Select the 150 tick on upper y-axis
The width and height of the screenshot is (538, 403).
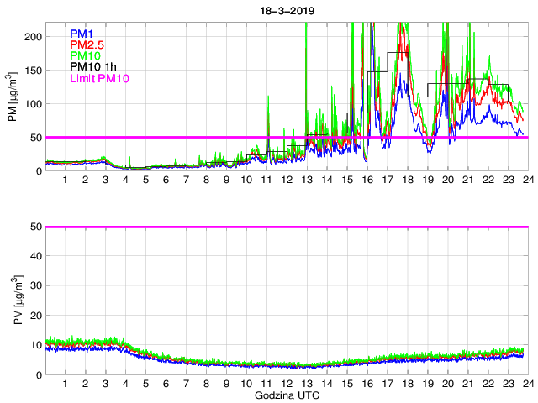[33, 71]
